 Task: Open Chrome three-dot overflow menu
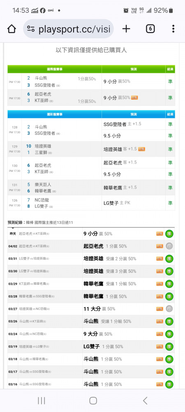pyautogui.click(x=173, y=29)
